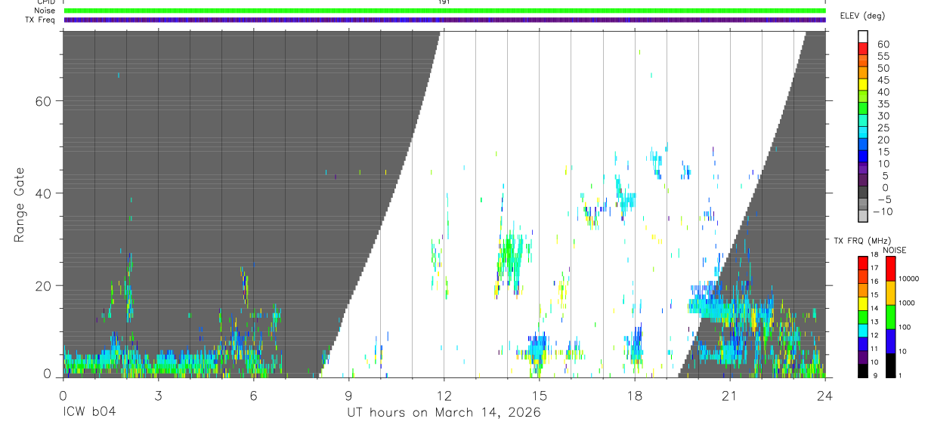Screen dimensions: 928x428
Task: Click the y-axis tick label 20
Action: (x=42, y=286)
